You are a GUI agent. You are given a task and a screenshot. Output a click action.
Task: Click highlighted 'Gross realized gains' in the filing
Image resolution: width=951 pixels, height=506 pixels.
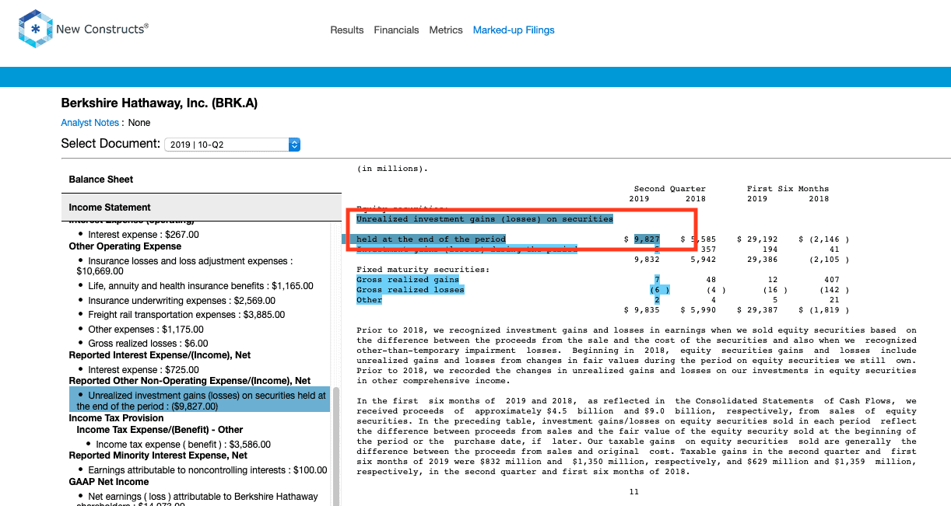(x=408, y=280)
